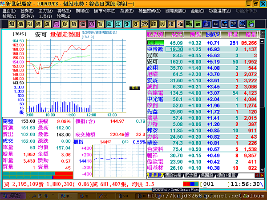Screen dimensions: 267x200
Task: Open the 畫面(L) menu
Action: click(9, 11)
